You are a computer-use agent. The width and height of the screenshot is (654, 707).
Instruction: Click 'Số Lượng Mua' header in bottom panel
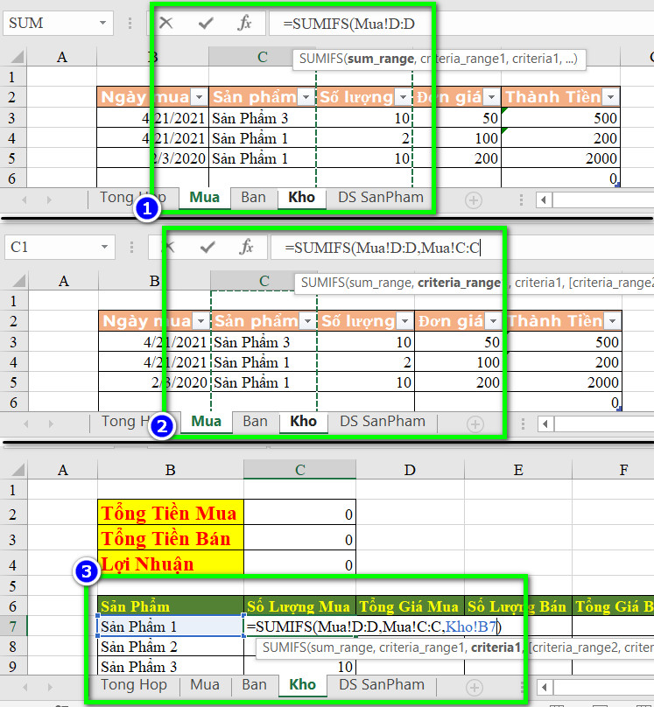click(x=299, y=606)
